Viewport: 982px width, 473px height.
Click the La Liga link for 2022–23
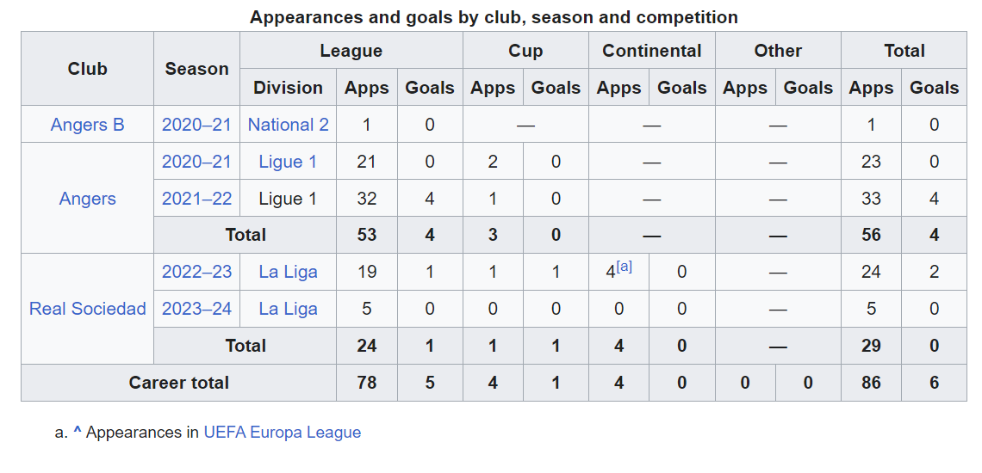288,272
